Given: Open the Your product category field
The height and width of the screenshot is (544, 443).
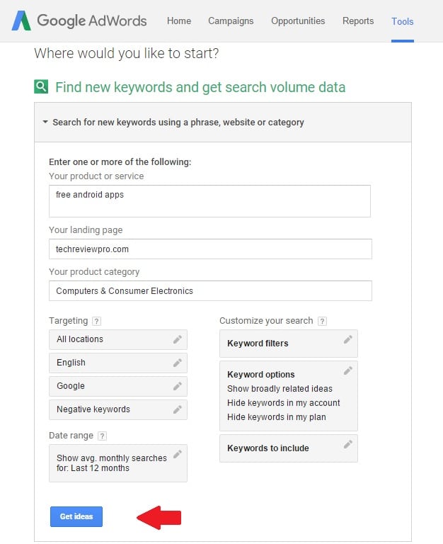Looking at the screenshot, I should [x=210, y=290].
